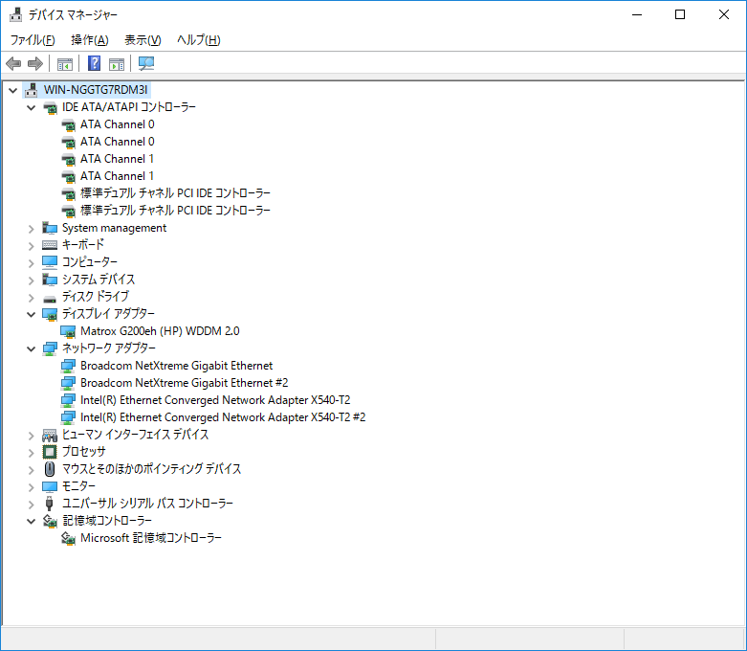Expand the キーボード node

[x=31, y=246]
